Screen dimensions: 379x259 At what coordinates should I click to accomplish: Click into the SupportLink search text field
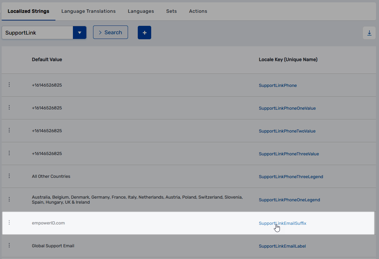[x=37, y=33]
